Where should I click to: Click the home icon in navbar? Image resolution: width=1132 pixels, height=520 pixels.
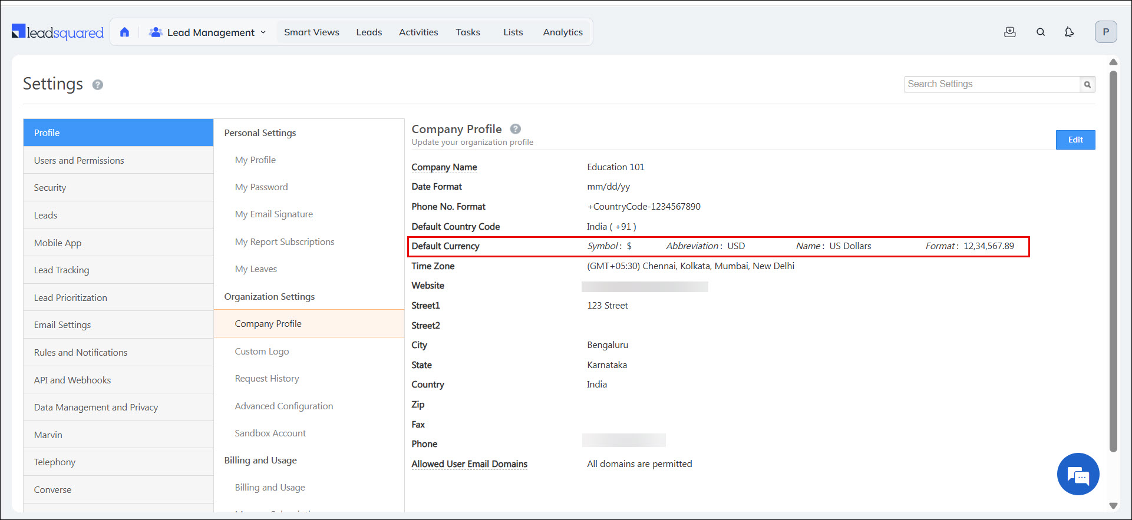(x=124, y=32)
